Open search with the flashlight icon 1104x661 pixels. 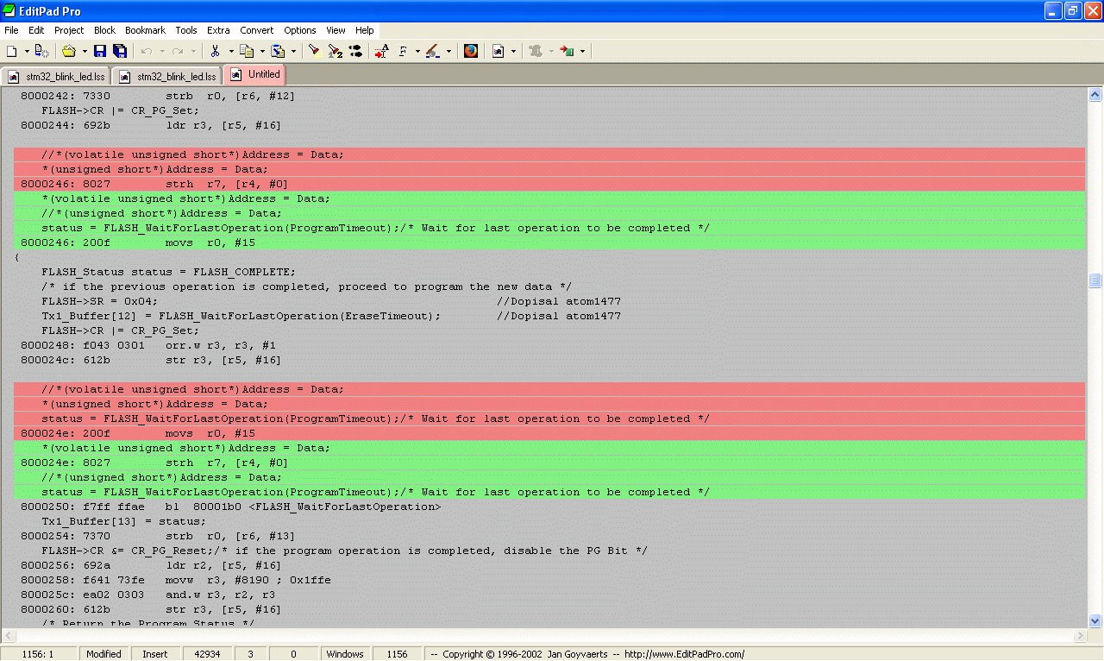point(314,52)
